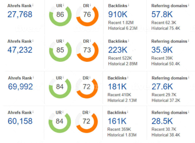Click the green UR 86 donut chart

point(60,15)
